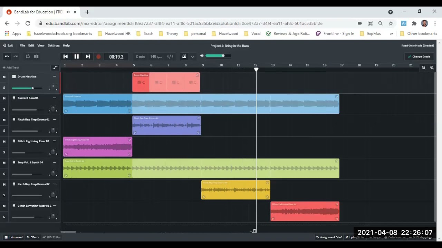
Task: Mute the Trap Vol. 1 Synth 04 track
Action: point(4,163)
